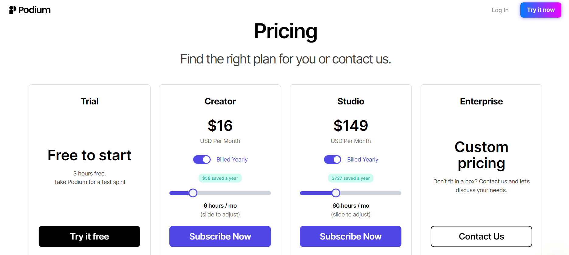Subscribe Now to the Creator plan
569x255 pixels.
coord(220,236)
